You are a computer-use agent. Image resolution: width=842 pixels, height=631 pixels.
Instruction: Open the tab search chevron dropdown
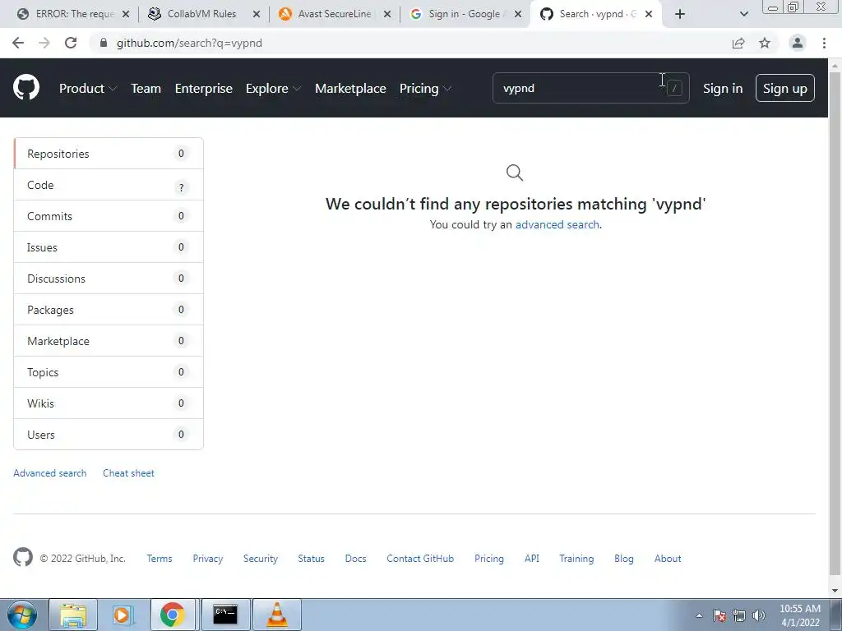[x=743, y=14]
